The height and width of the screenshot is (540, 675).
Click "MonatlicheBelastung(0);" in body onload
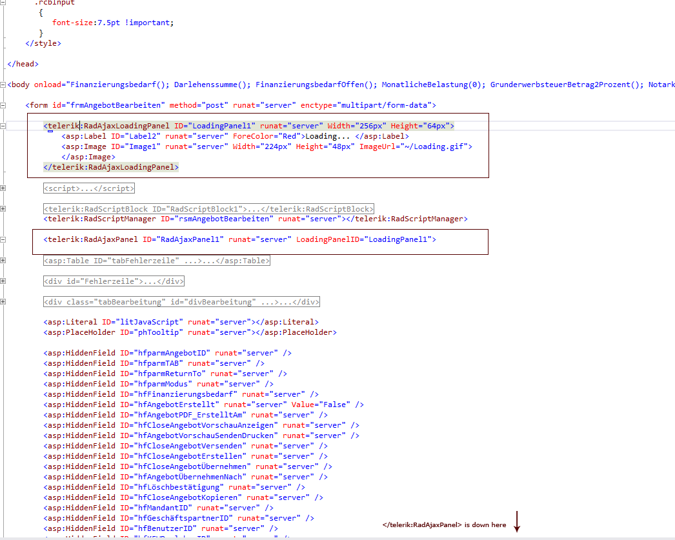point(434,85)
